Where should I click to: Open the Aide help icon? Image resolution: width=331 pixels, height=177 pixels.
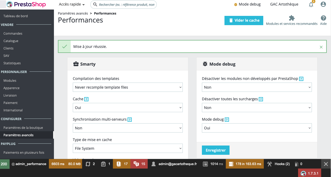323,18
